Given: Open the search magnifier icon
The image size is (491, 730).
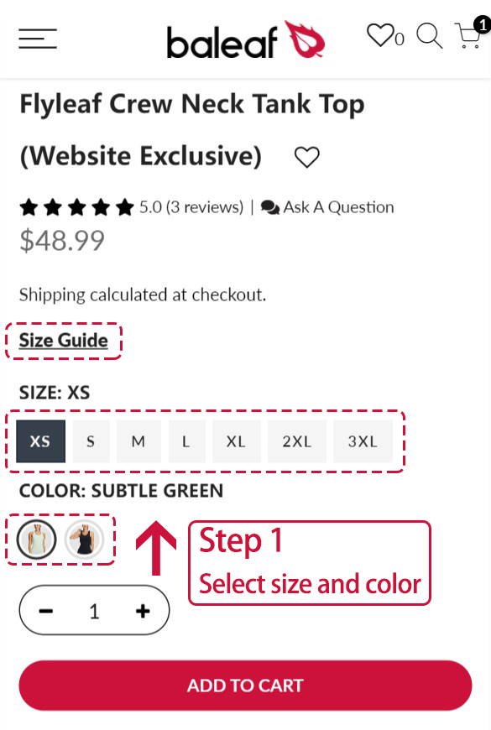Looking at the screenshot, I should click(429, 35).
